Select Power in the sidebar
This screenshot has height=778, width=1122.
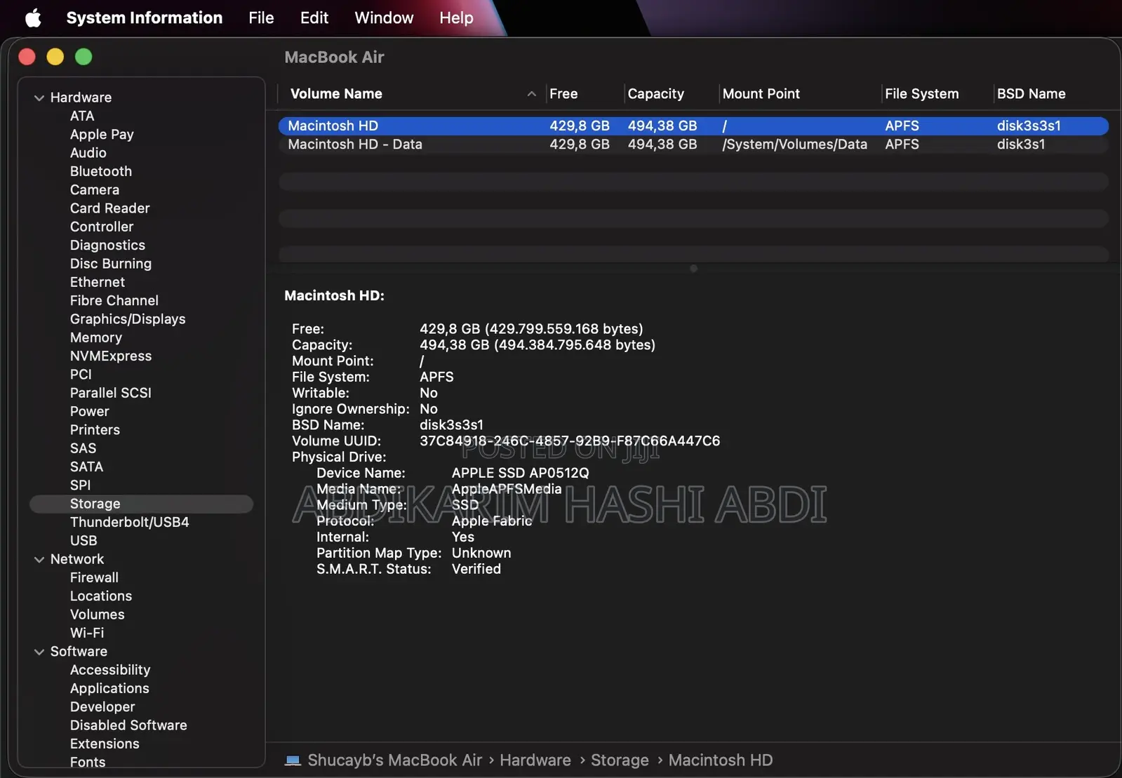coord(89,411)
